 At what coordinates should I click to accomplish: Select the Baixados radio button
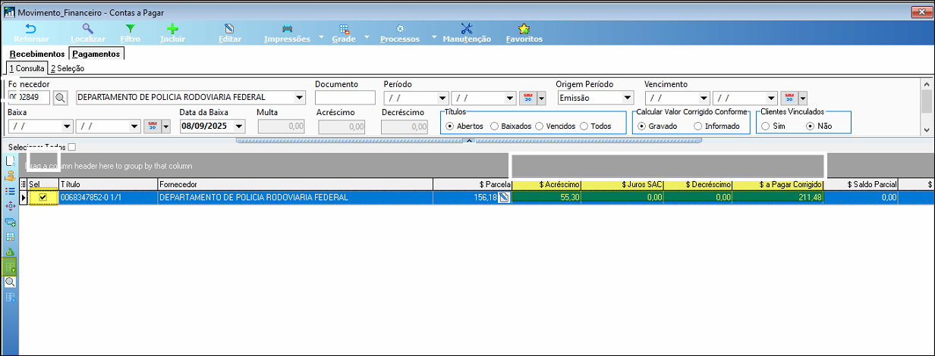click(x=495, y=126)
